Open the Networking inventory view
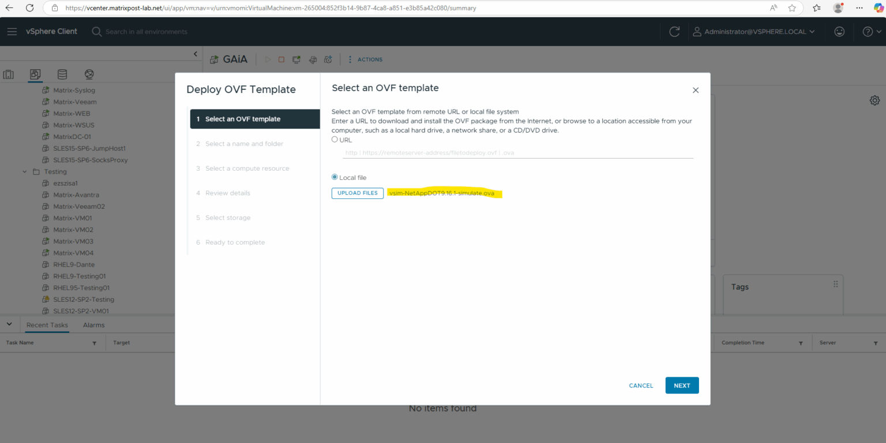The width and height of the screenshot is (886, 443). (89, 74)
